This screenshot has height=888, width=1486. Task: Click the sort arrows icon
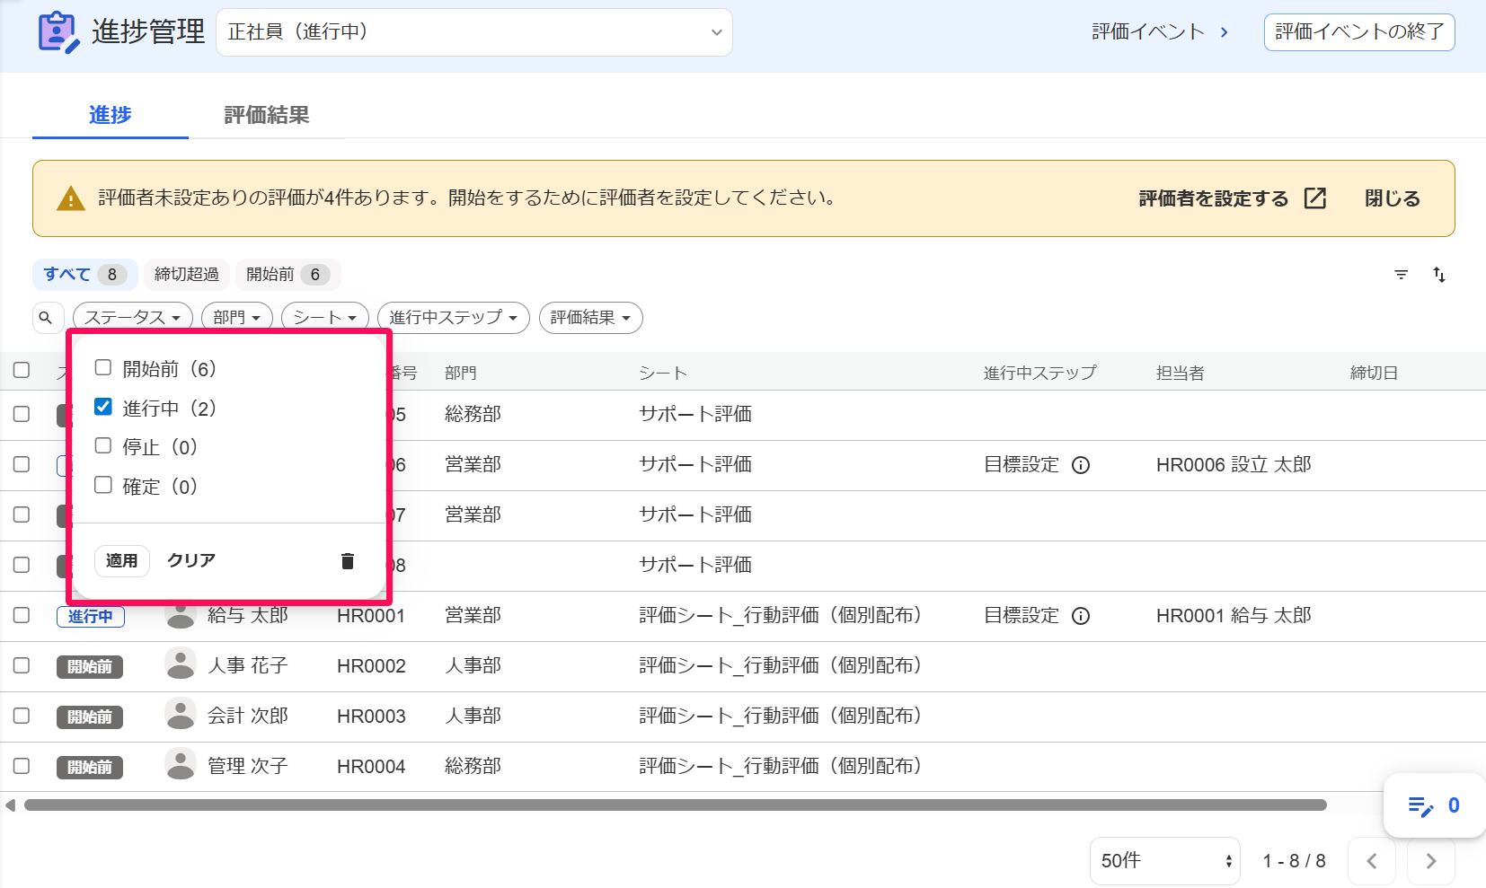coord(1439,275)
